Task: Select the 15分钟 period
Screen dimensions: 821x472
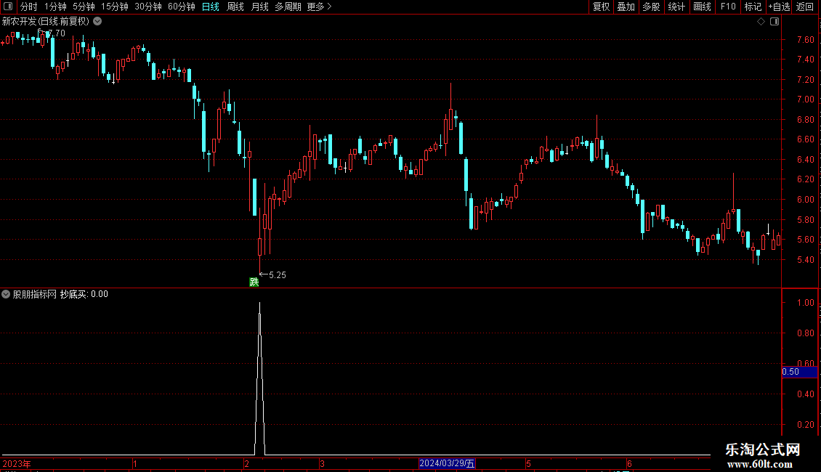Action: [x=115, y=7]
